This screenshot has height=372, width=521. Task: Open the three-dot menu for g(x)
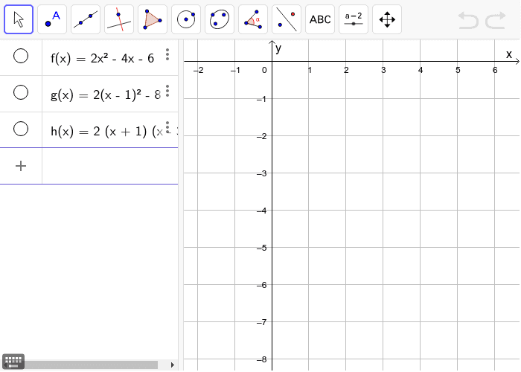pos(167,91)
